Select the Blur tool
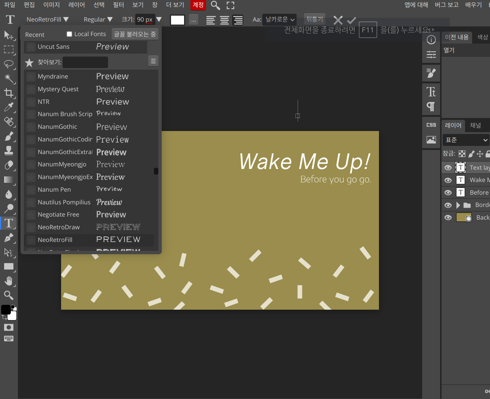Image resolution: width=490 pixels, height=399 pixels. [9, 194]
